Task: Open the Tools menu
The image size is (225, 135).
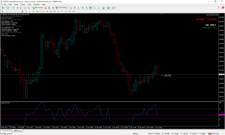Action: pyautogui.click(x=30, y=4)
